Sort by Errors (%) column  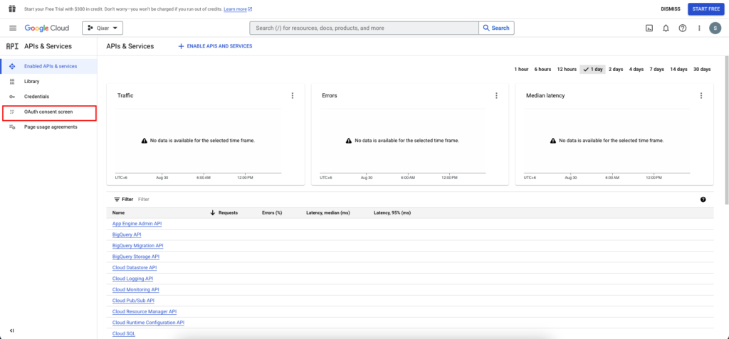tap(272, 212)
